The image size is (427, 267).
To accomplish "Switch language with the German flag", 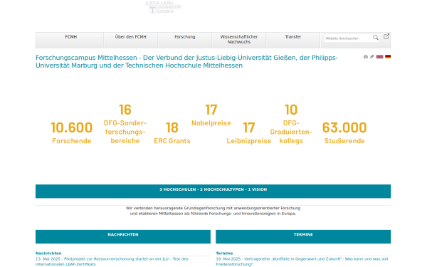I will [x=388, y=57].
